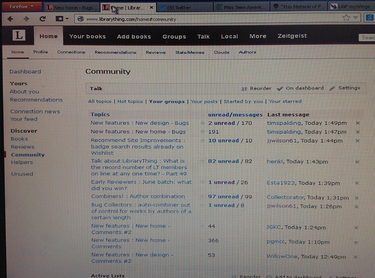
Task: Star the Recommend Site Improvements topic
Action: click(202, 141)
